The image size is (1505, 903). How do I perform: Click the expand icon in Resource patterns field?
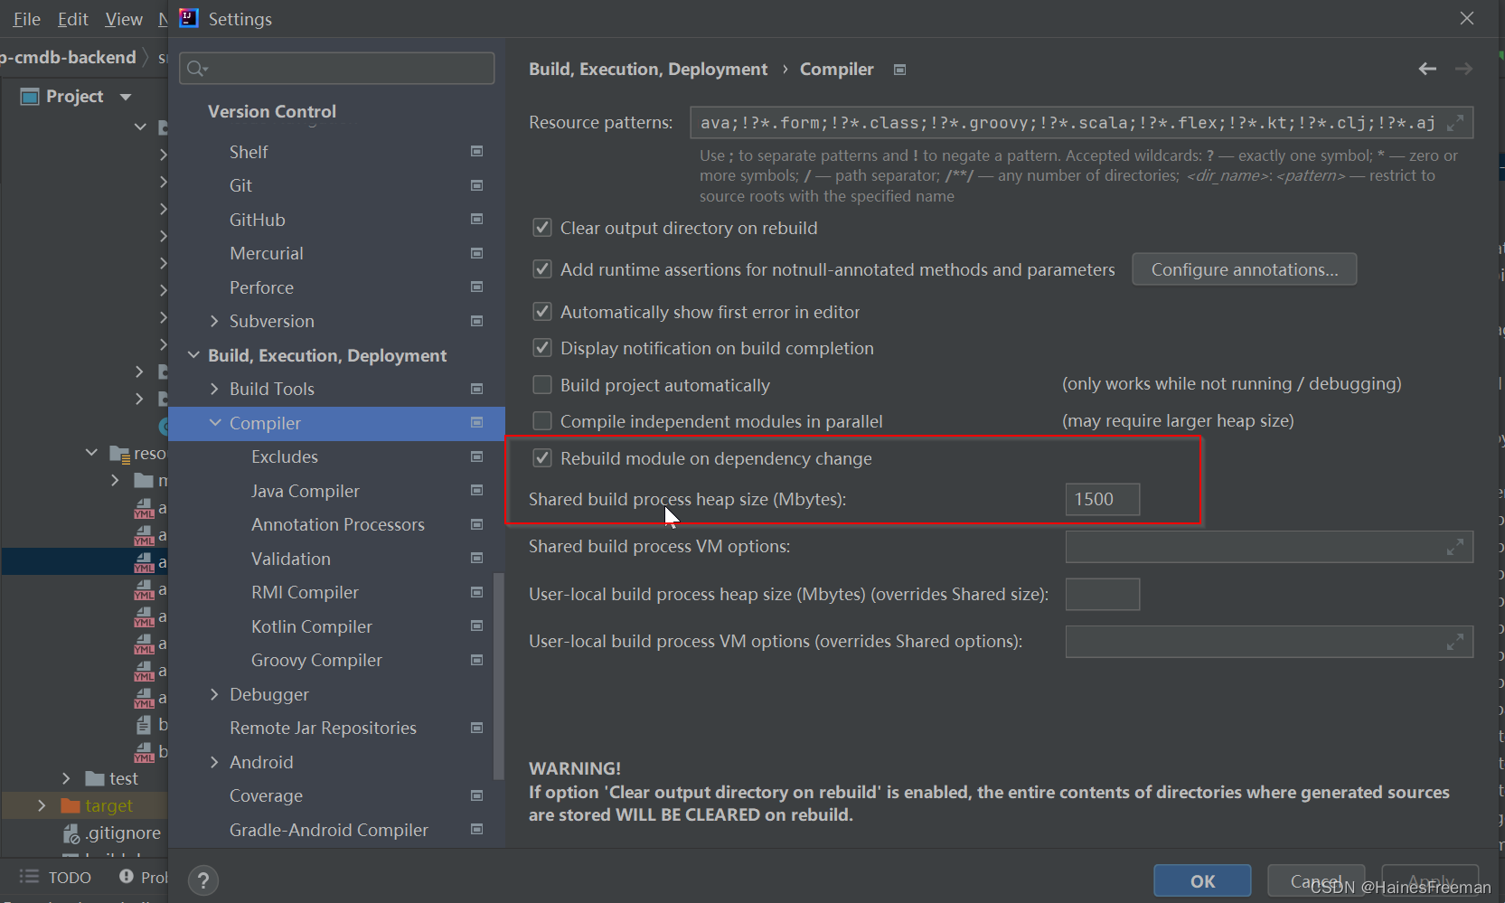coord(1454,123)
